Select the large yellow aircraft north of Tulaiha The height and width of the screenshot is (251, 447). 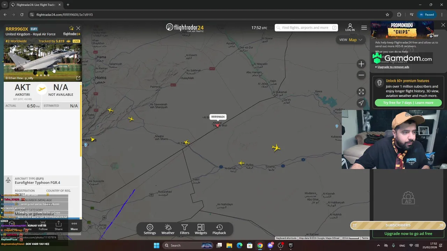(x=276, y=148)
